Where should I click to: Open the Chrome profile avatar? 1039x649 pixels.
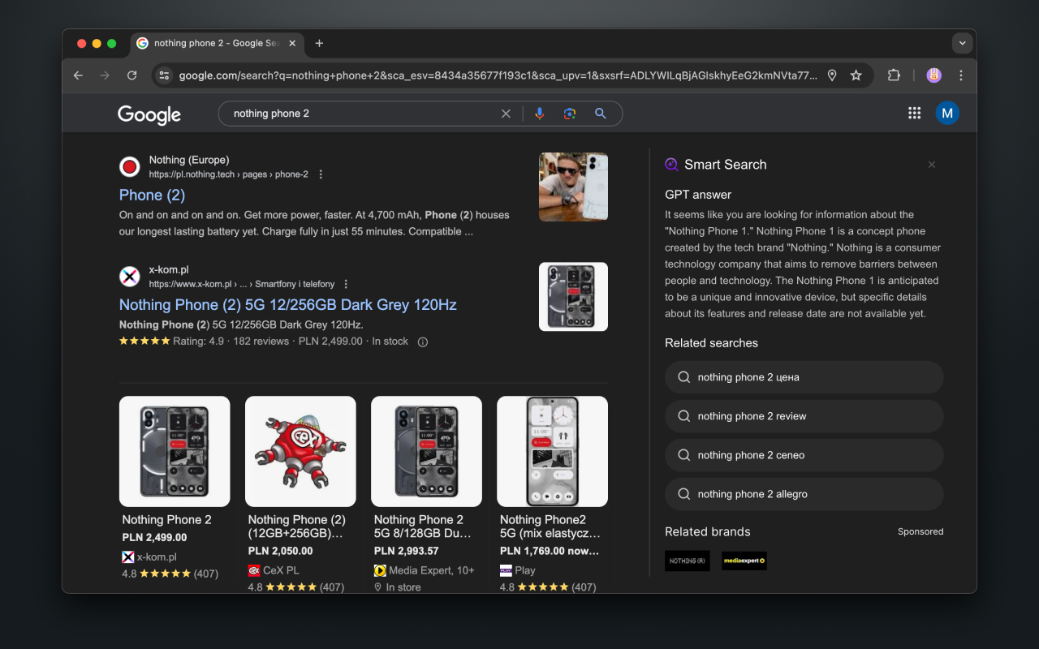tap(934, 75)
